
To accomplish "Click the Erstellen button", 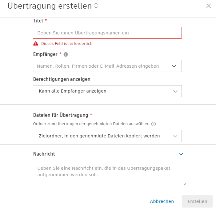I will (197, 201).
